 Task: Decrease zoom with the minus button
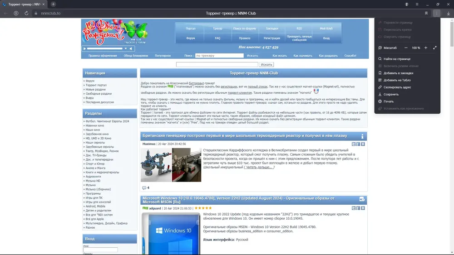406,48
